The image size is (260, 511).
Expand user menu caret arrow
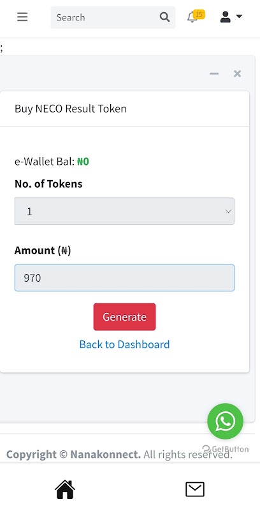click(x=239, y=16)
